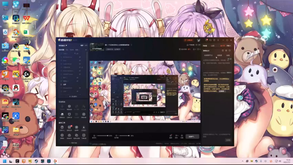Open the blue K desktop icon
Image resolution: width=293 pixels, height=165 pixels.
point(16,117)
